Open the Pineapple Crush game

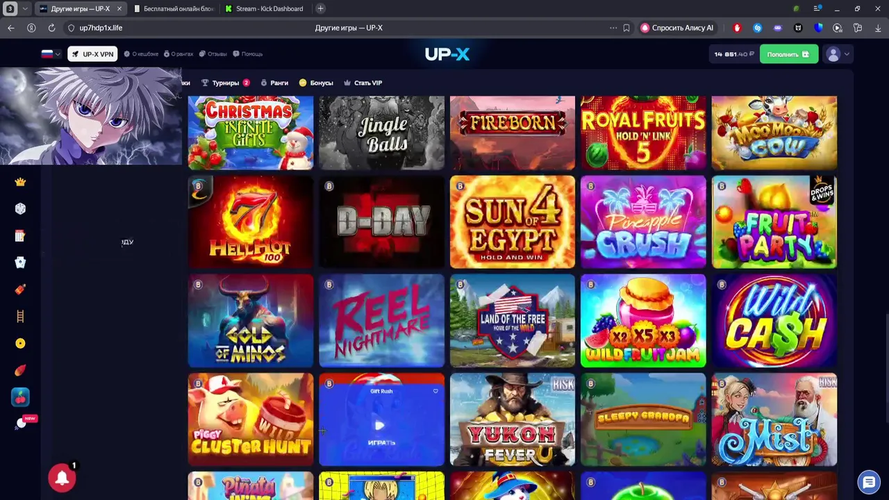tap(643, 222)
